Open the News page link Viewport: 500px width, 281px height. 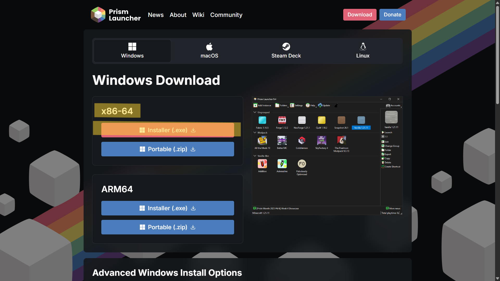[x=156, y=15]
